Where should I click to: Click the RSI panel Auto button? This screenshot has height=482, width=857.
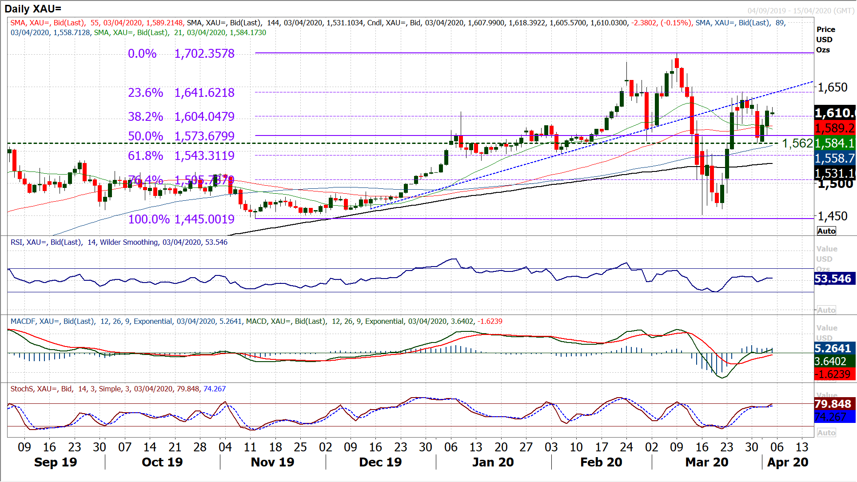[x=826, y=310]
